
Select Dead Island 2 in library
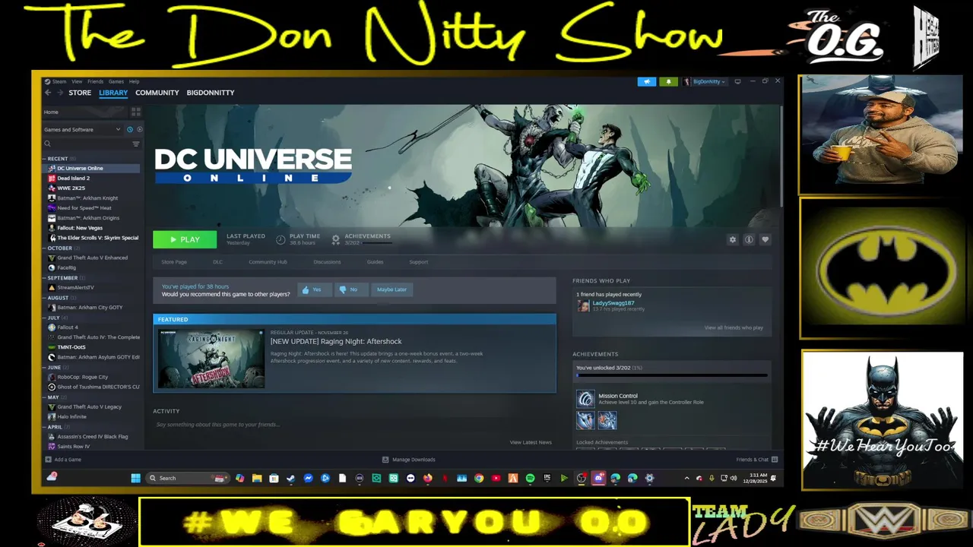pos(73,179)
